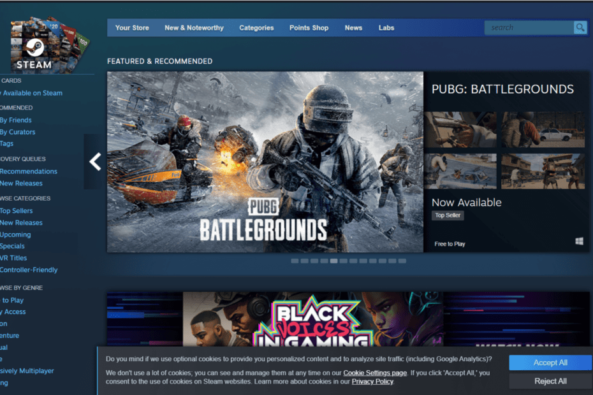This screenshot has height=395, width=593.
Task: Browse Top Sellers category
Action: 17,211
